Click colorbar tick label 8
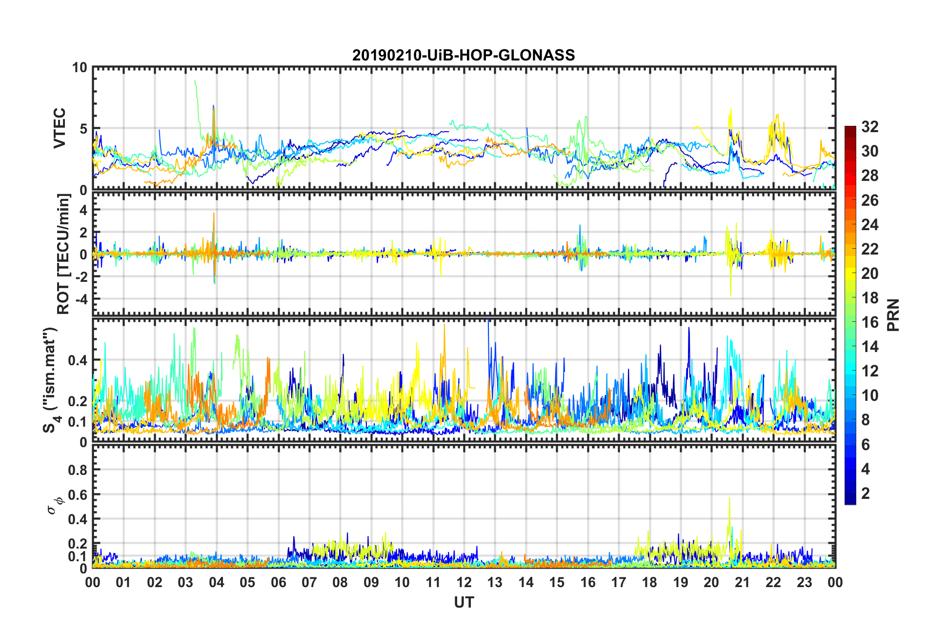 tap(866, 420)
